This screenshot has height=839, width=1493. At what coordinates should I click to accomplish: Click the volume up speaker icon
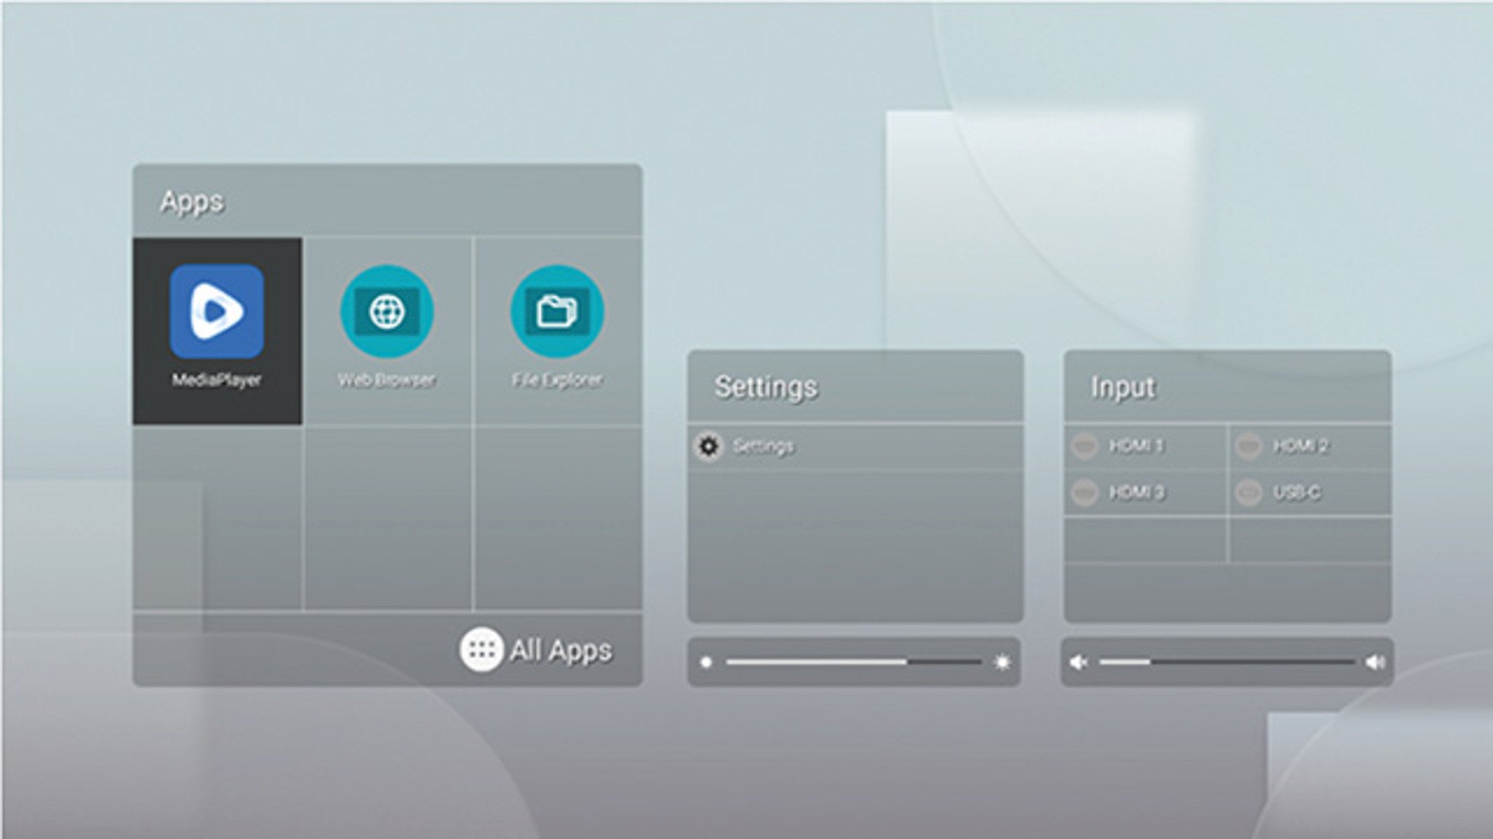(x=1375, y=663)
